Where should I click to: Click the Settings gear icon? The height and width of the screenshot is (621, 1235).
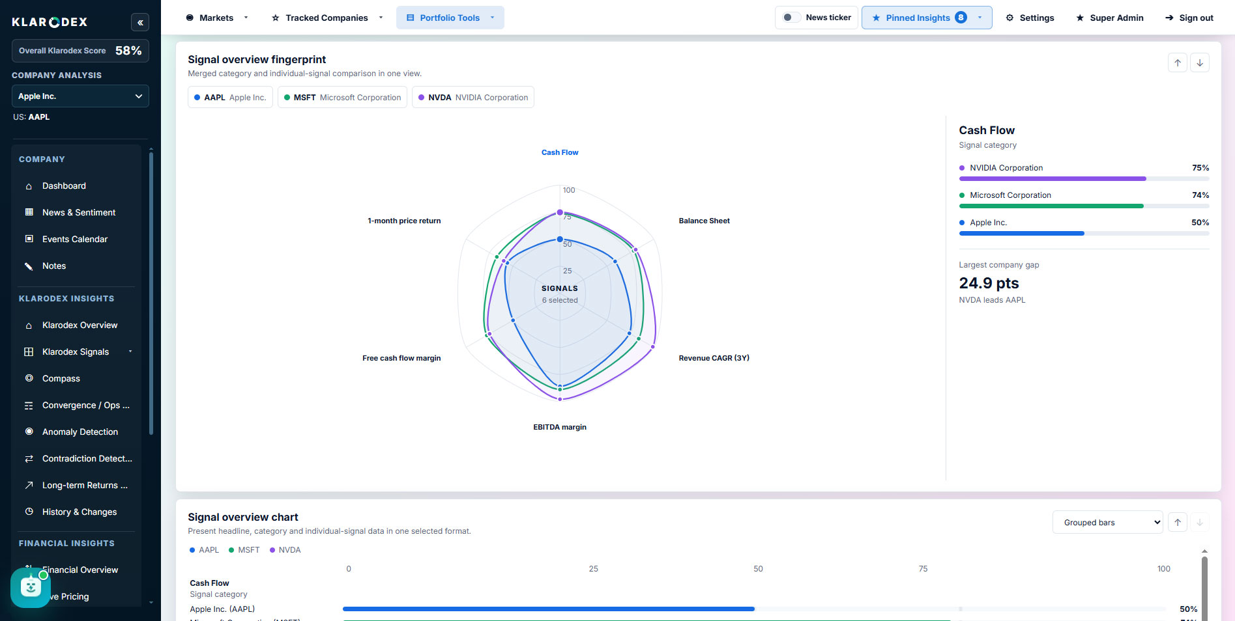pyautogui.click(x=1010, y=18)
